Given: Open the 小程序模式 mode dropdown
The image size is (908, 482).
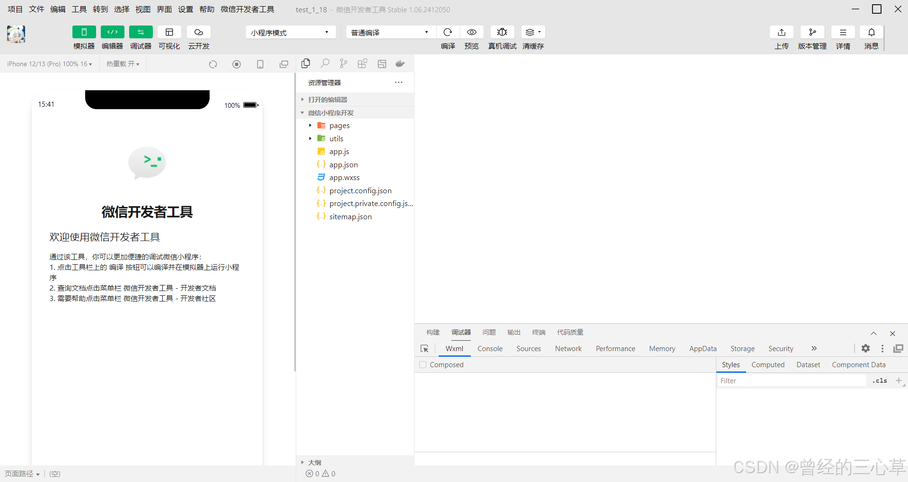Looking at the screenshot, I should (x=291, y=32).
